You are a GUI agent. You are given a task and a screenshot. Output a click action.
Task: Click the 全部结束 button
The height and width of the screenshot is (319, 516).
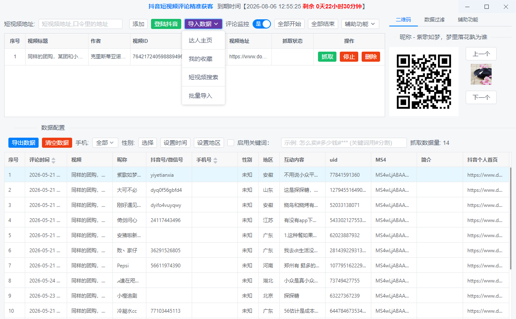[323, 24]
